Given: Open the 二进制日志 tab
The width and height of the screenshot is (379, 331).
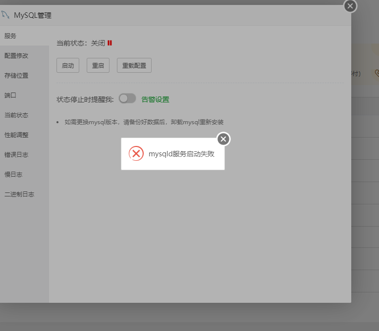Looking at the screenshot, I should point(24,194).
